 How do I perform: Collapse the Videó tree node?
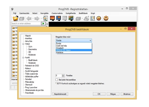(x=23, y=44)
